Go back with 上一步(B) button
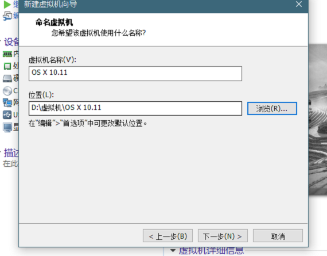327x256 pixels. 168,236
